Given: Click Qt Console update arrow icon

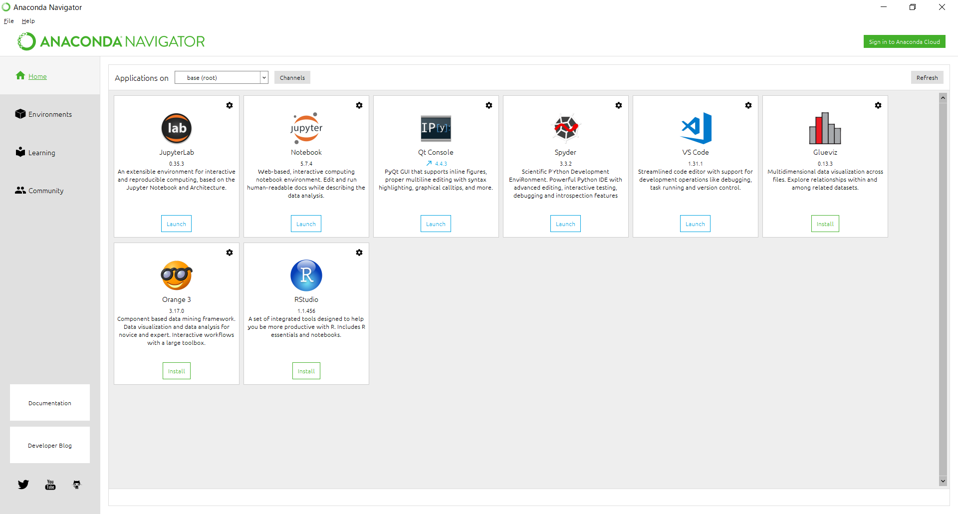Looking at the screenshot, I should click(429, 163).
